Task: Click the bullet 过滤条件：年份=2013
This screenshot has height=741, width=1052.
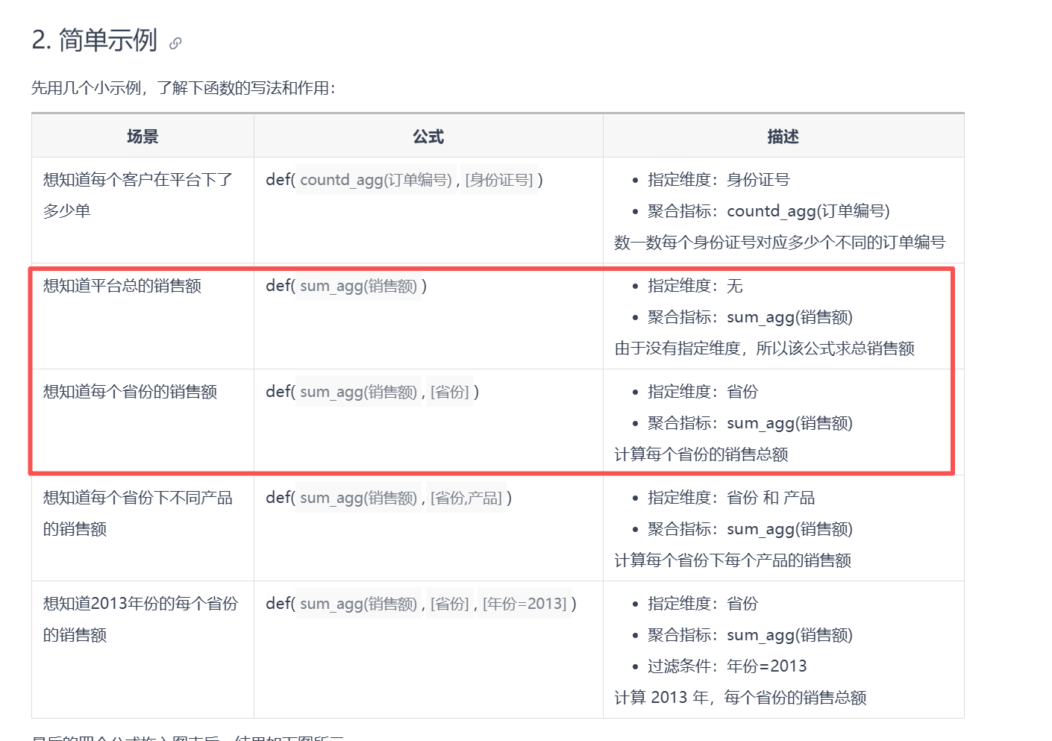Action: coord(727,666)
